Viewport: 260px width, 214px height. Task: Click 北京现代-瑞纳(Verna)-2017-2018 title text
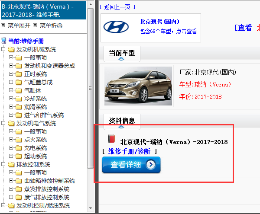point(174,142)
